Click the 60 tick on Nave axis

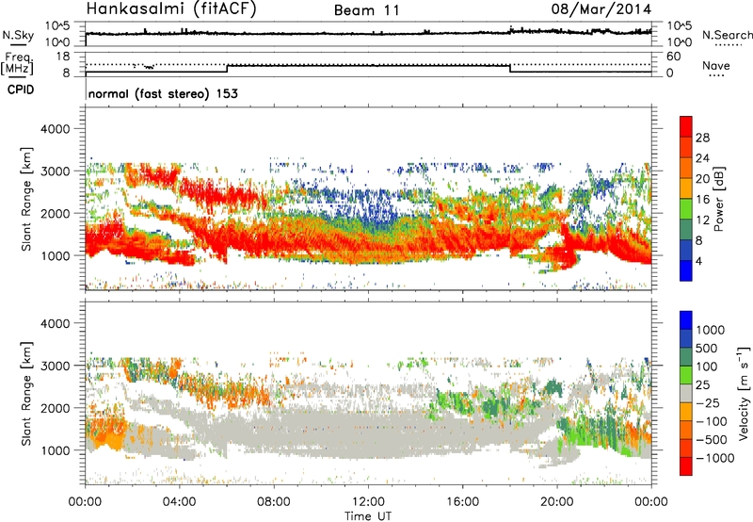click(674, 57)
